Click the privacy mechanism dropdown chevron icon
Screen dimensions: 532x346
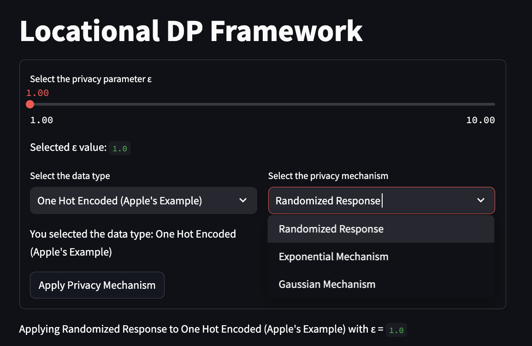[x=481, y=200]
